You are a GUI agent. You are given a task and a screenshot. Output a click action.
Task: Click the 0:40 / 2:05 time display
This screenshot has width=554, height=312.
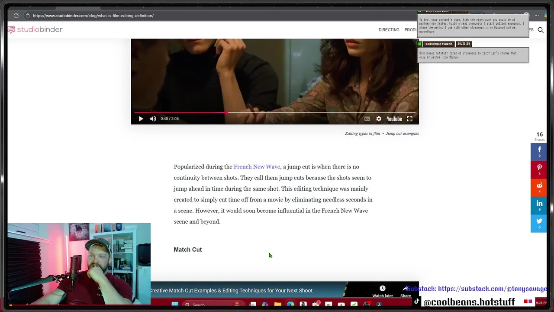pyautogui.click(x=170, y=119)
